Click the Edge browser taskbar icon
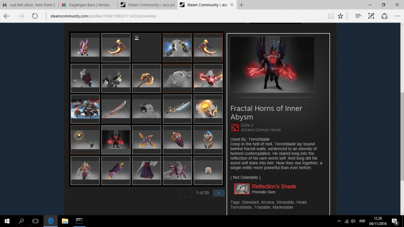Screen dimensions: 404x227 [50, 221]
